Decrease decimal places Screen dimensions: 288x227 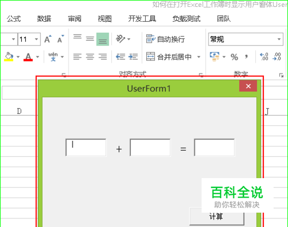(x=276, y=57)
